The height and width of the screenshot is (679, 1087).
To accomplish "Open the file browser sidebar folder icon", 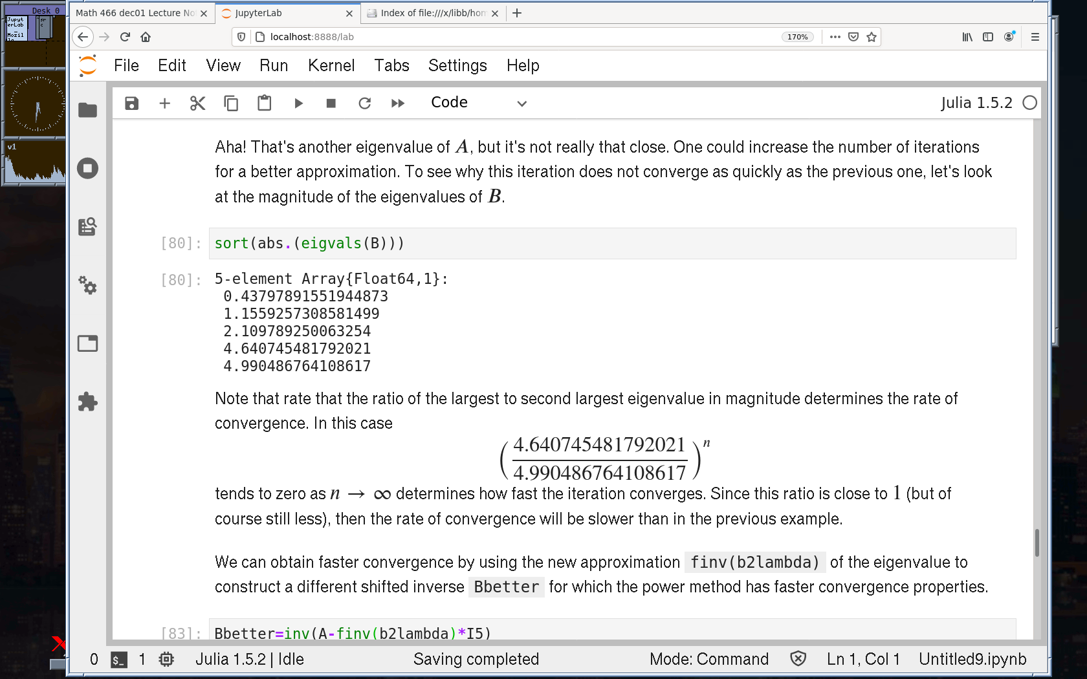I will coord(87,111).
